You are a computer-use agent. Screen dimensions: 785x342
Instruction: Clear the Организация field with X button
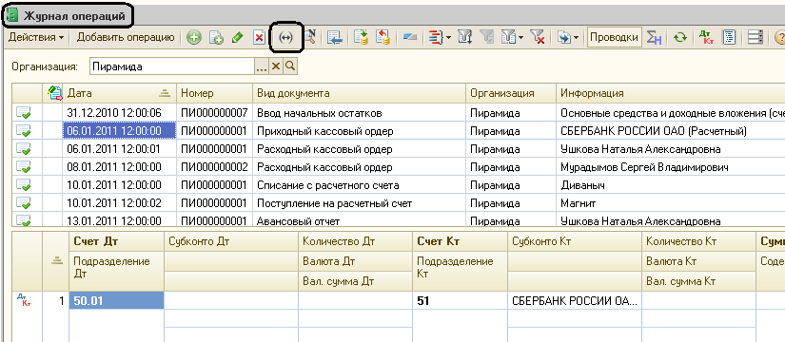click(276, 66)
